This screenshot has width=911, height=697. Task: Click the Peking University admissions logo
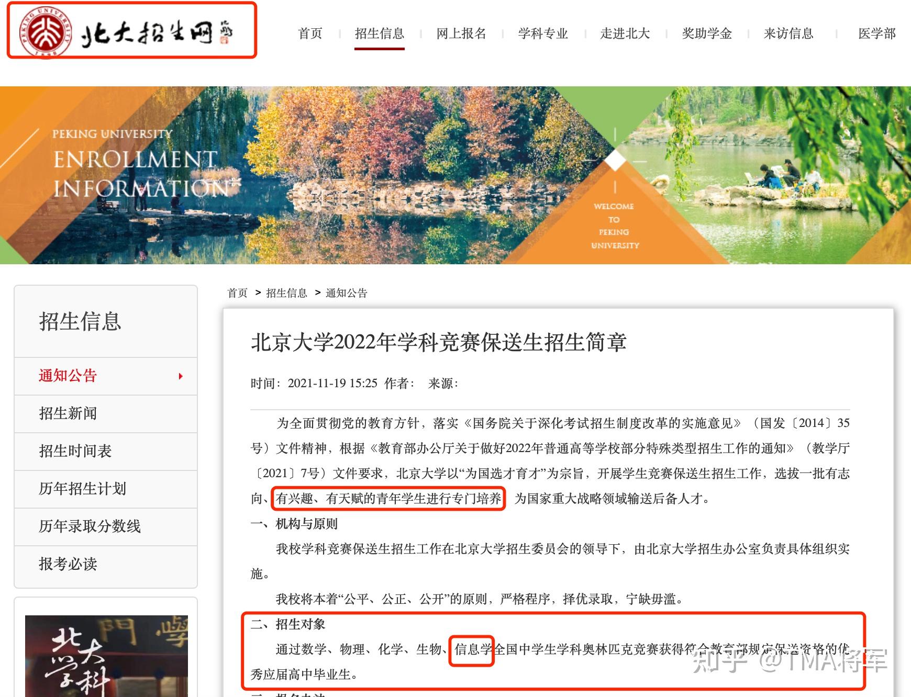126,32
